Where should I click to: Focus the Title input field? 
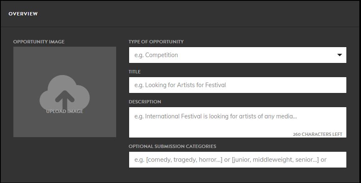[x=238, y=85]
